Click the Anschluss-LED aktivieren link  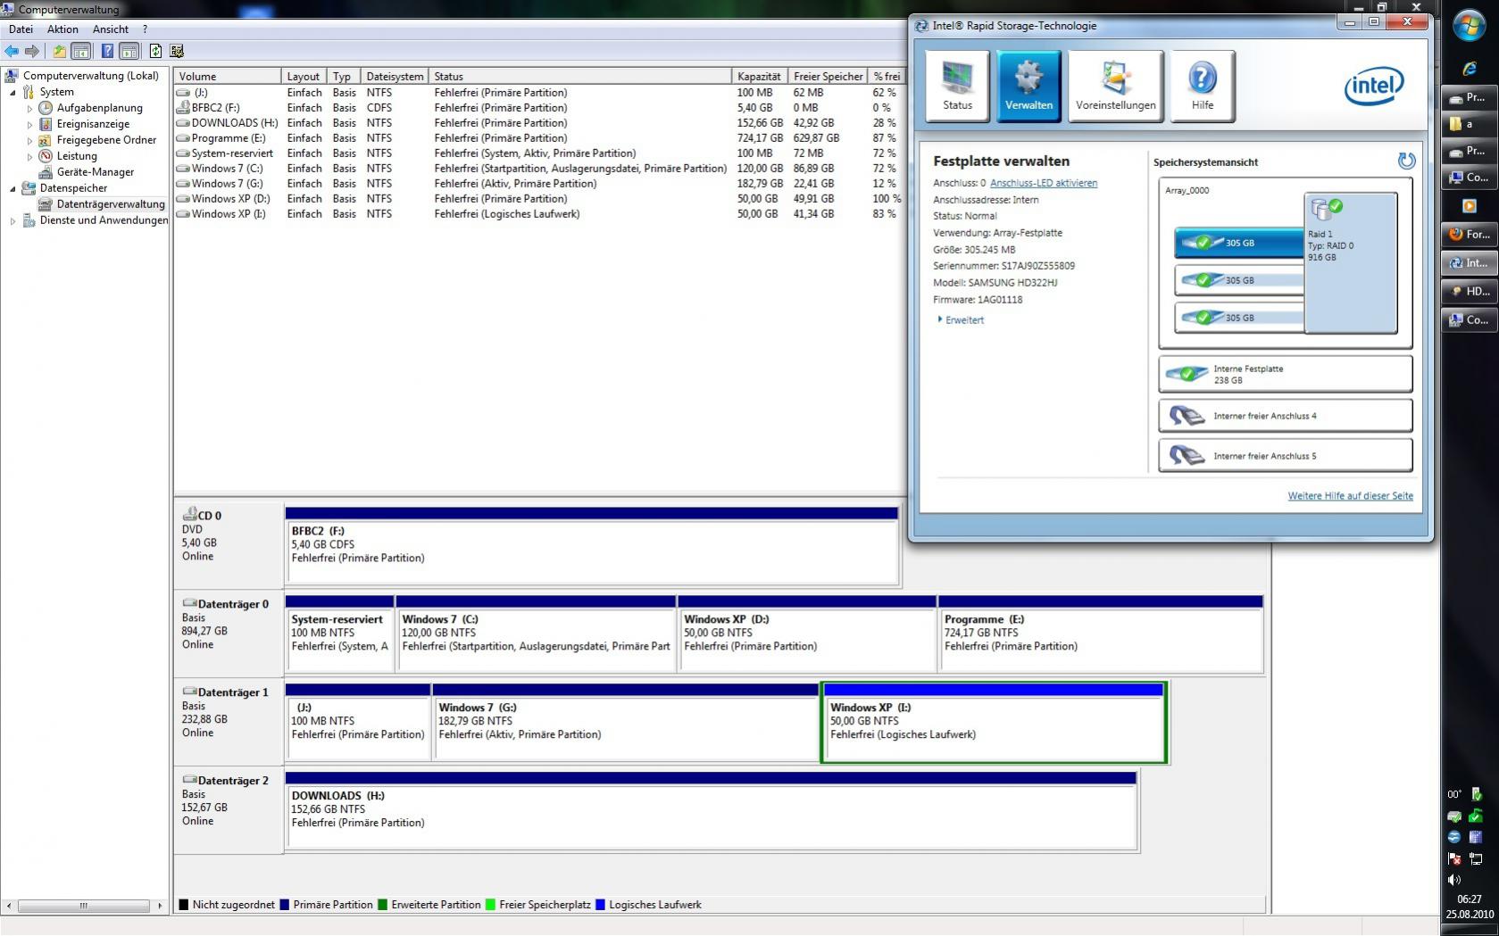pos(1044,183)
